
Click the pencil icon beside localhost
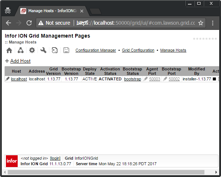8,79
